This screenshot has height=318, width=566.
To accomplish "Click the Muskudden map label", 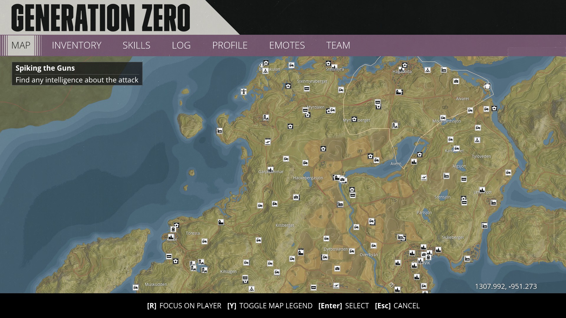I will tap(156, 284).
